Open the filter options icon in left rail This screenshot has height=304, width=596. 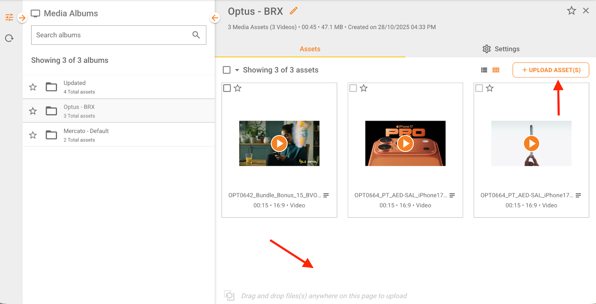coord(9,17)
